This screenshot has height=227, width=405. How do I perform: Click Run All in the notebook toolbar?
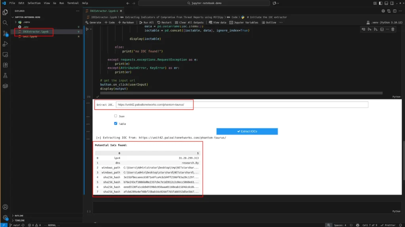click(x=146, y=23)
